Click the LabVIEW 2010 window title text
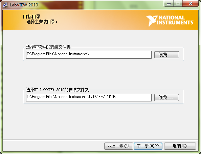 (x=24, y=5)
